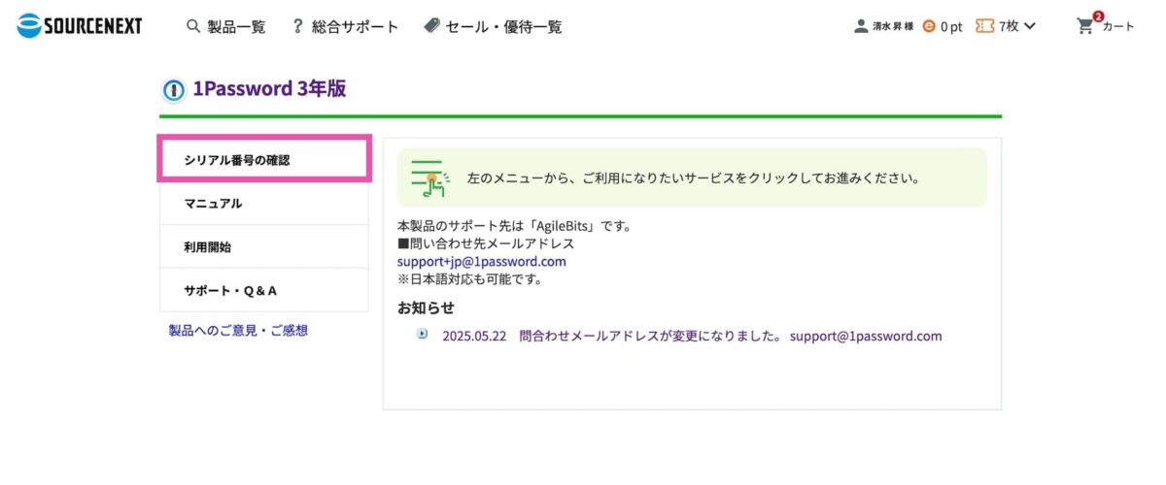Click the 1Password product icon

point(173,90)
